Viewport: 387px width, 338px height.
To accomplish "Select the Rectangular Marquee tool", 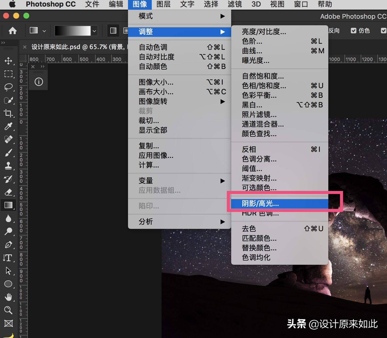I will click(x=9, y=74).
